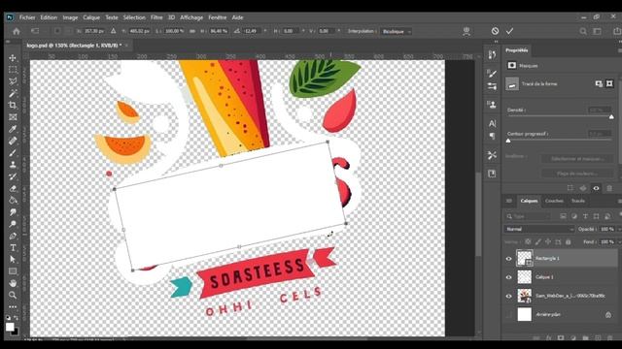Open the Character panel icon in dock
Screen dimensions: 622x349
pyautogui.click(x=493, y=123)
